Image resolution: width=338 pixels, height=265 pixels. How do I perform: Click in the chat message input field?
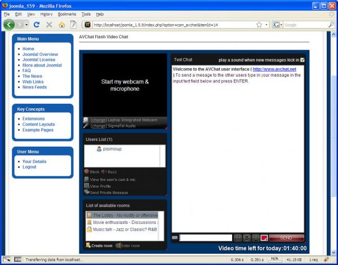click(x=206, y=238)
